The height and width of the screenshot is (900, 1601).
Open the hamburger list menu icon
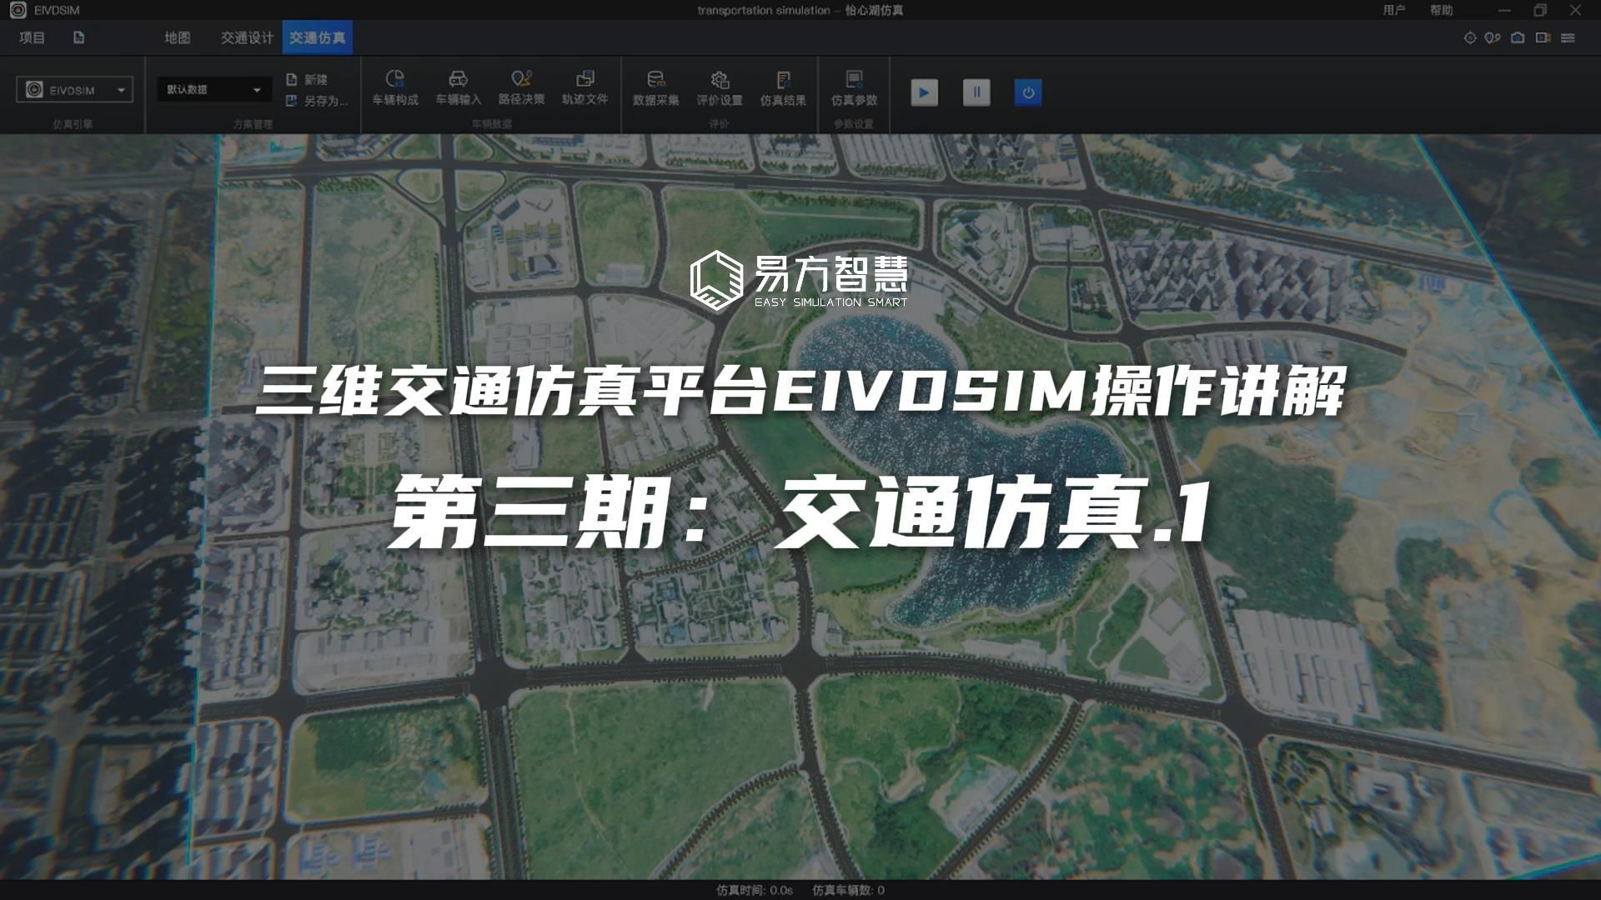tap(1568, 37)
